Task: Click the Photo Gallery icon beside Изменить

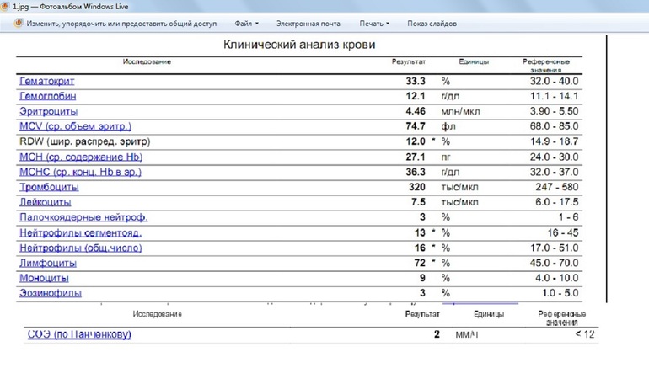Action: (x=19, y=24)
